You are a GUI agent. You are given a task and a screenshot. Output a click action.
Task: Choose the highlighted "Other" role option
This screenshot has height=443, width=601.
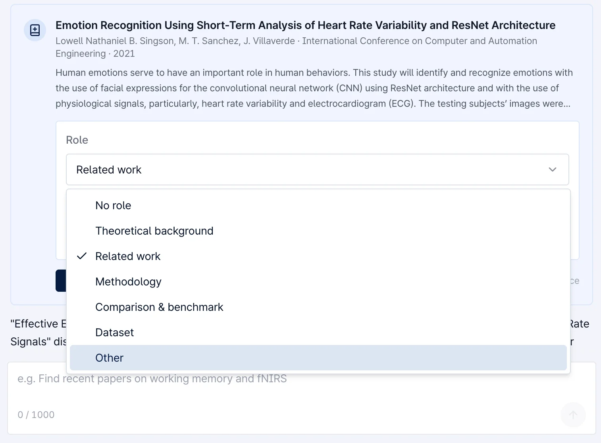(x=318, y=358)
